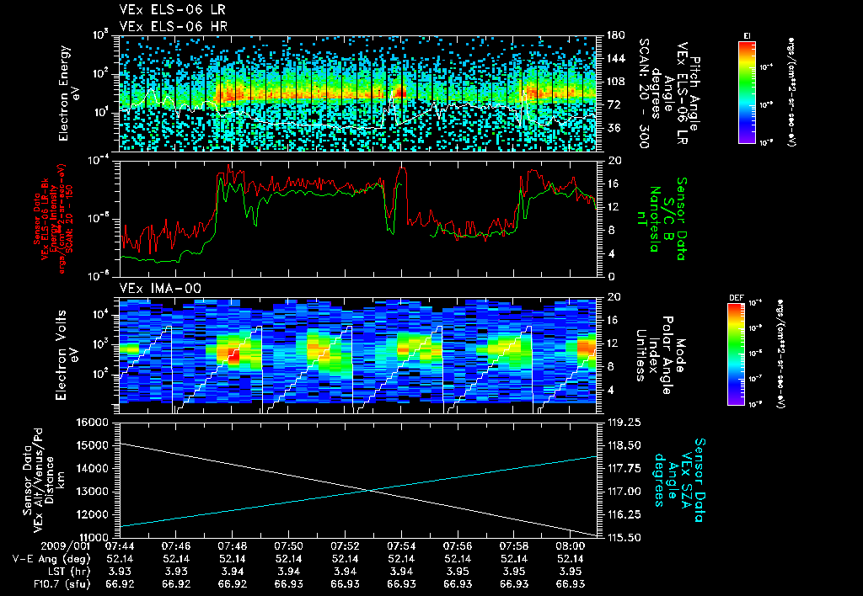This screenshot has width=863, height=596.
Task: Click the 'VEx Alt/Venus/Pd' axis label
Action: pyautogui.click(x=39, y=481)
